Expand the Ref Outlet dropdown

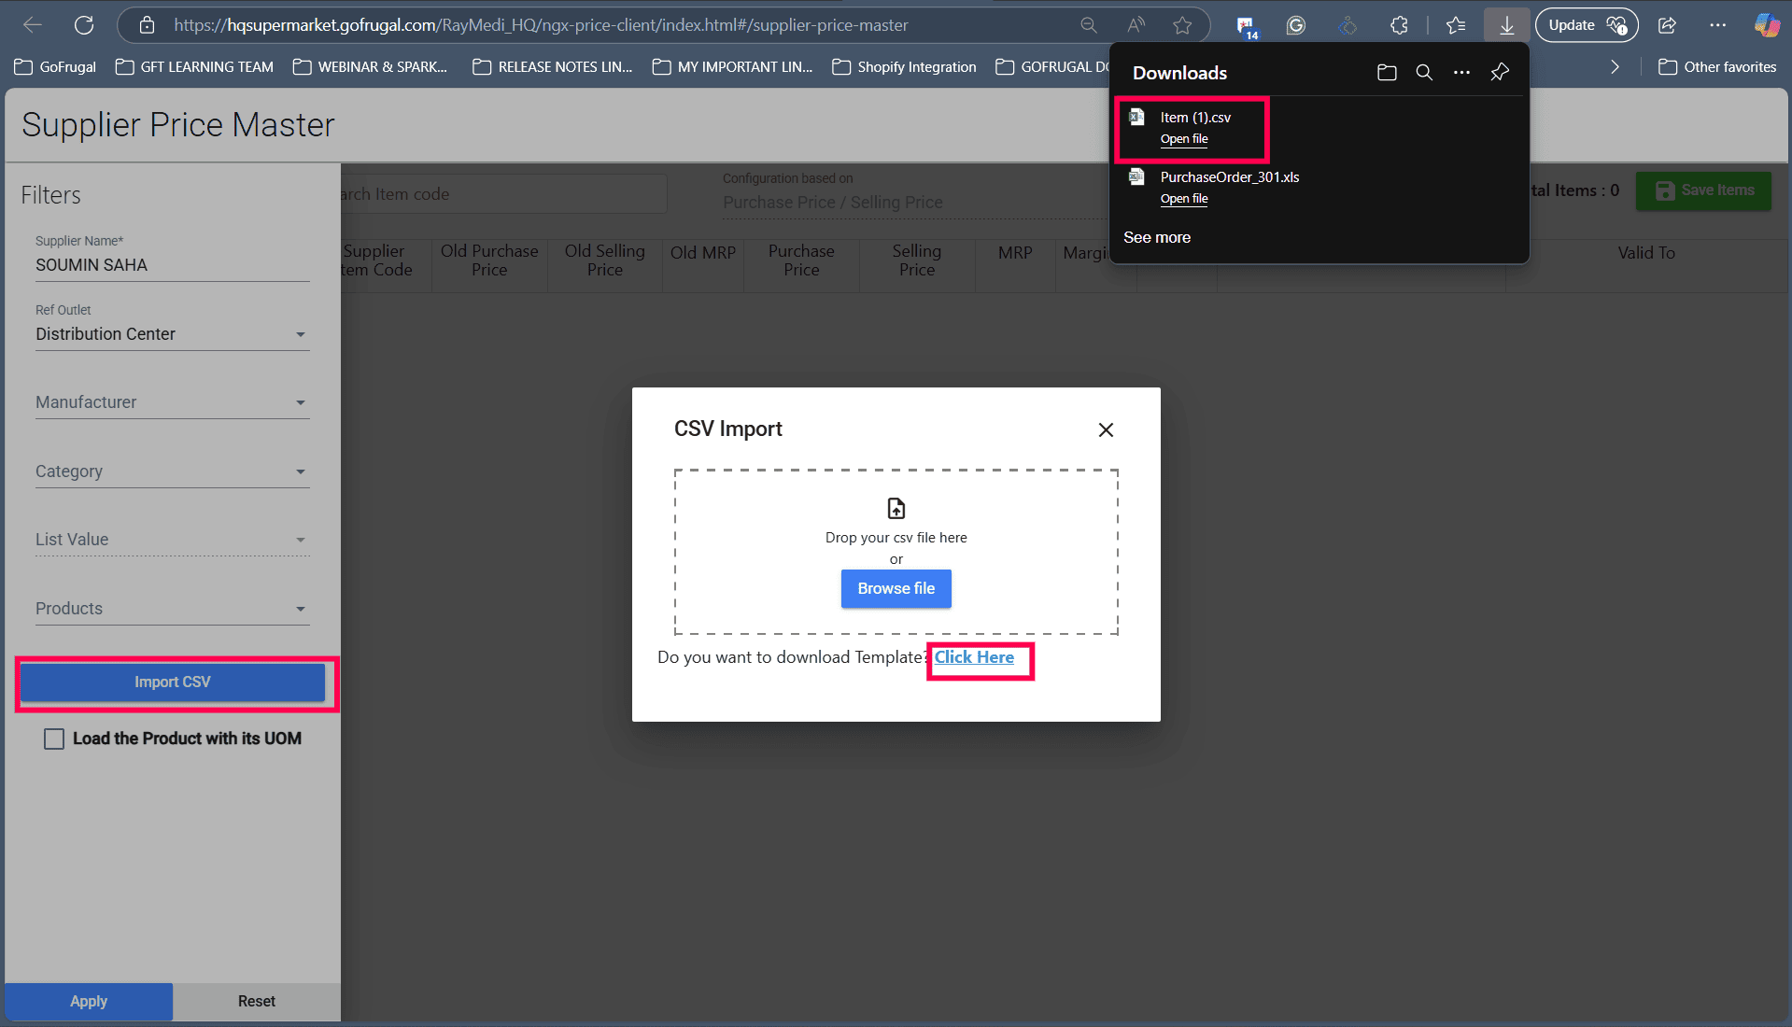[x=172, y=334]
